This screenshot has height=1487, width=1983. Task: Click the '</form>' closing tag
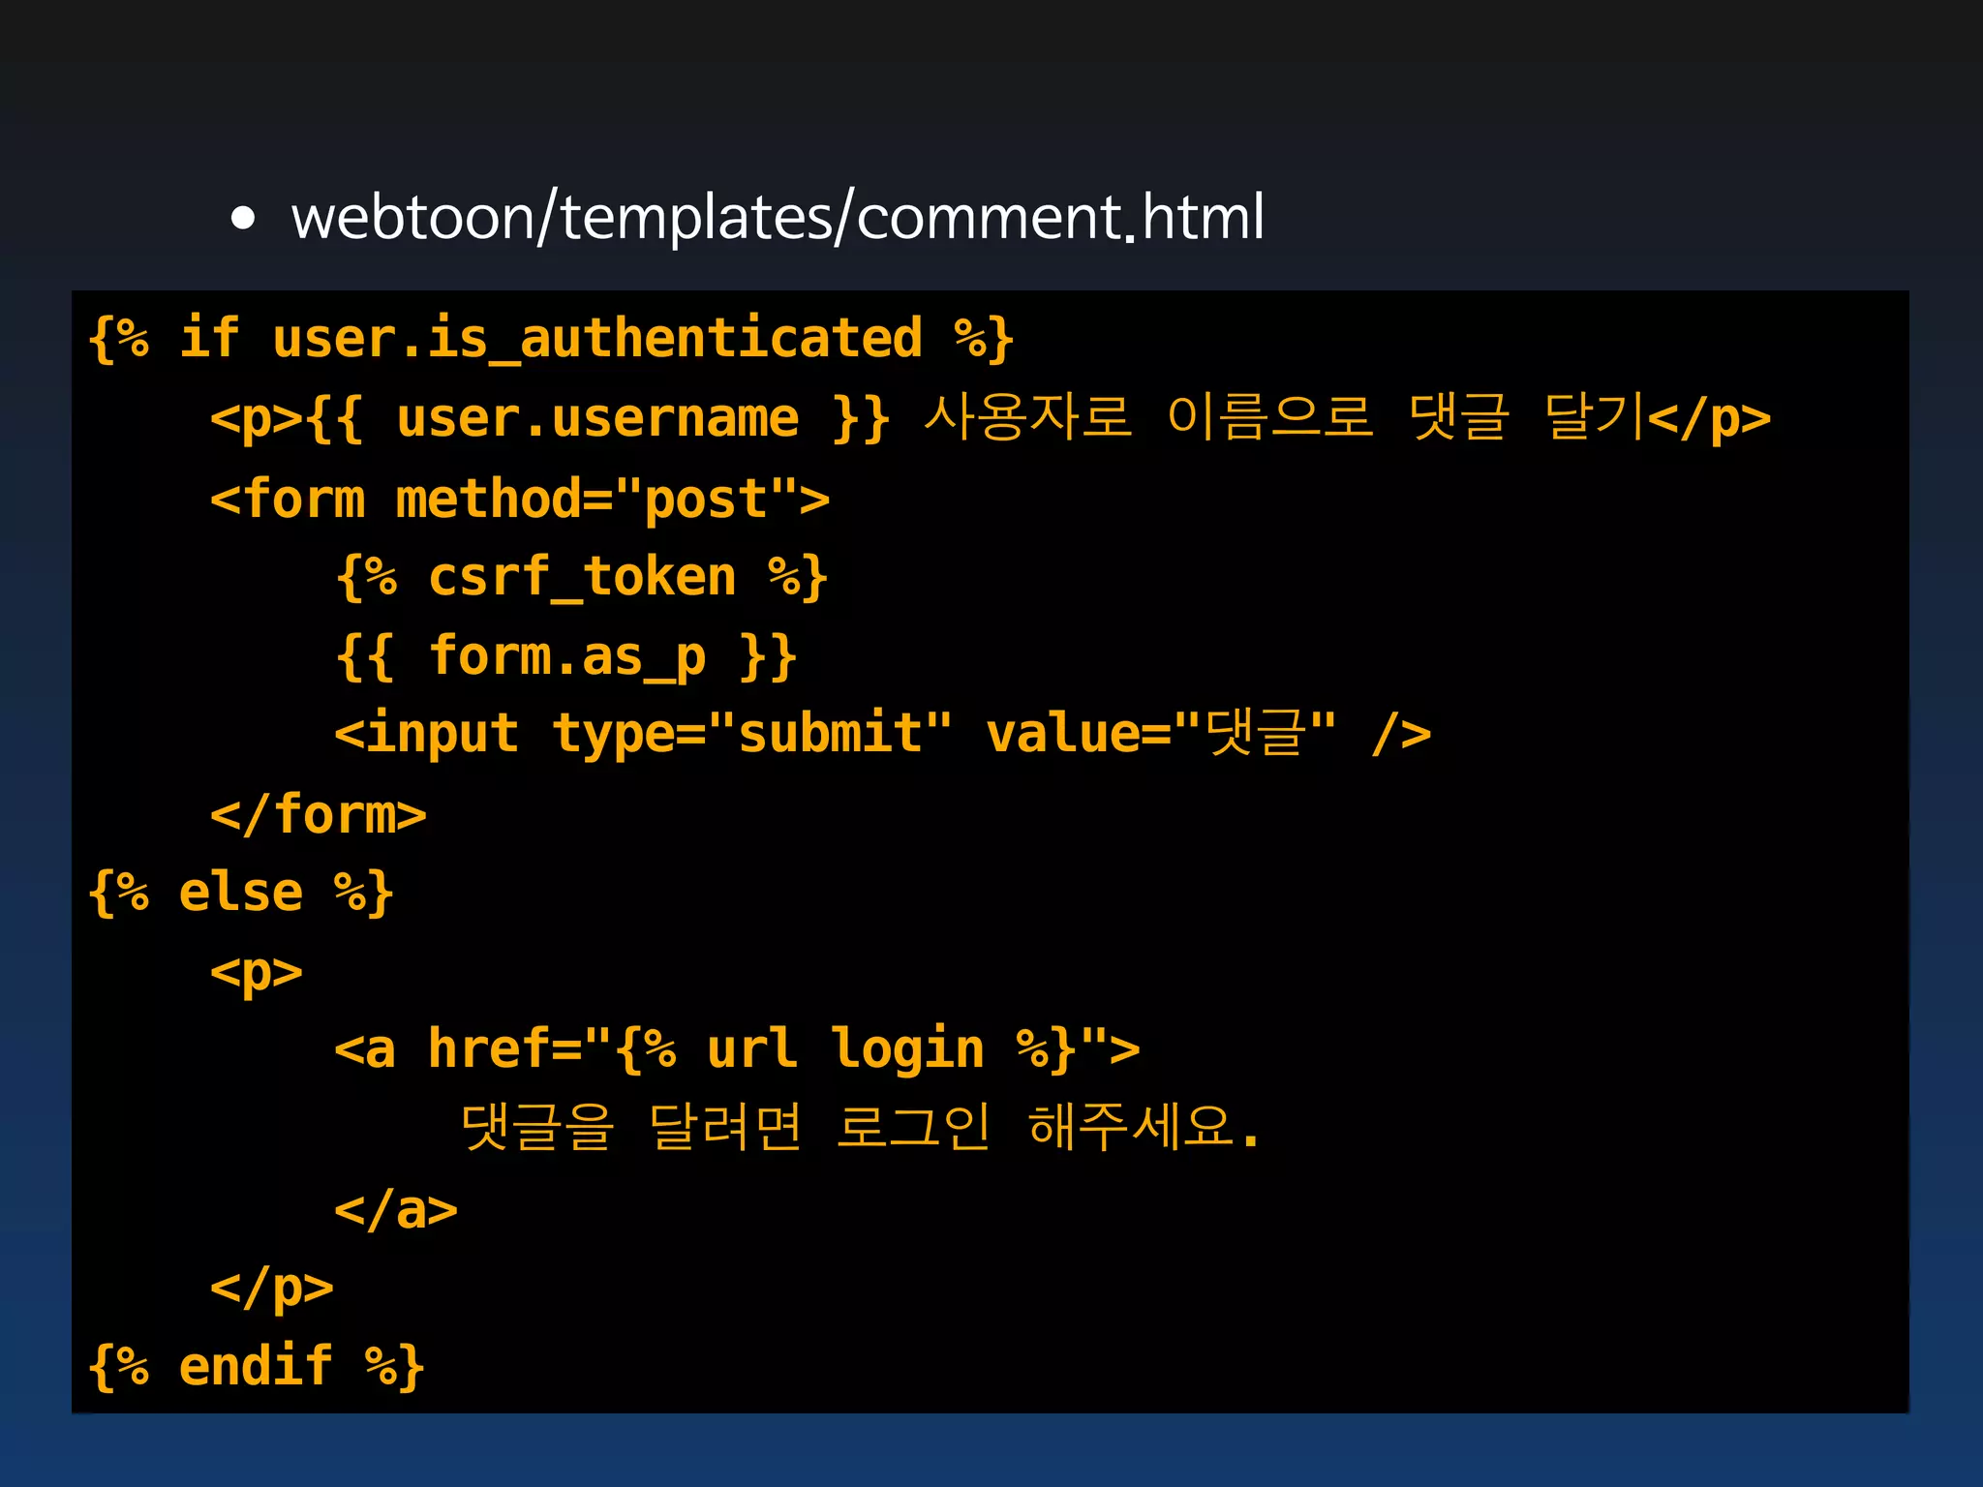[x=319, y=814]
